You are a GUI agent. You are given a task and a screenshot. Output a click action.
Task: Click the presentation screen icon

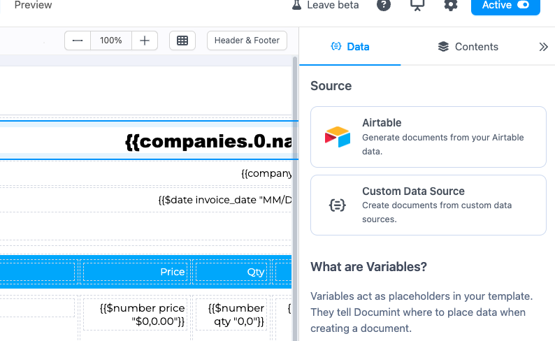[x=417, y=5]
